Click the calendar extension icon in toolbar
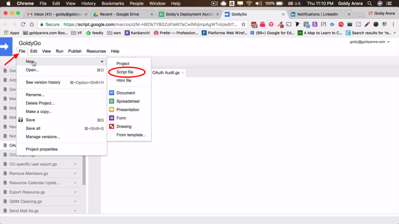The height and width of the screenshot is (224, 399). (254, 24)
